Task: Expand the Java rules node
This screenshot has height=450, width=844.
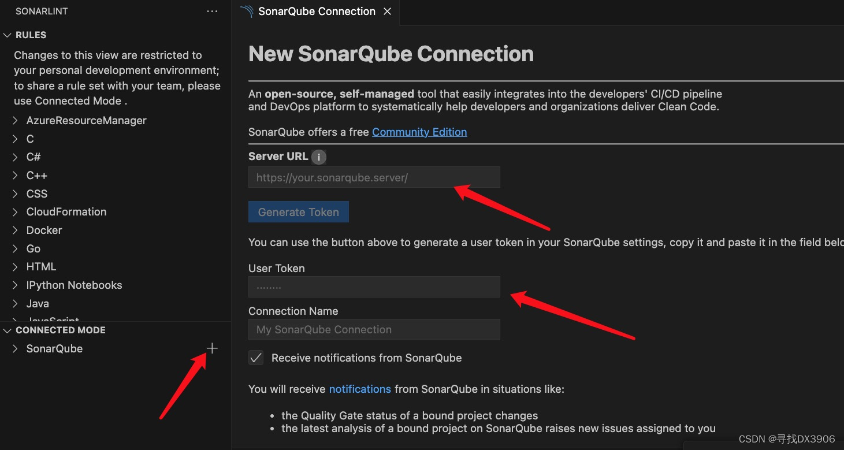Action: 16,304
